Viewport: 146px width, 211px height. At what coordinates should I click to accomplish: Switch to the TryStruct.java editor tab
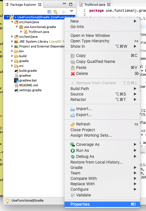click(95, 5)
